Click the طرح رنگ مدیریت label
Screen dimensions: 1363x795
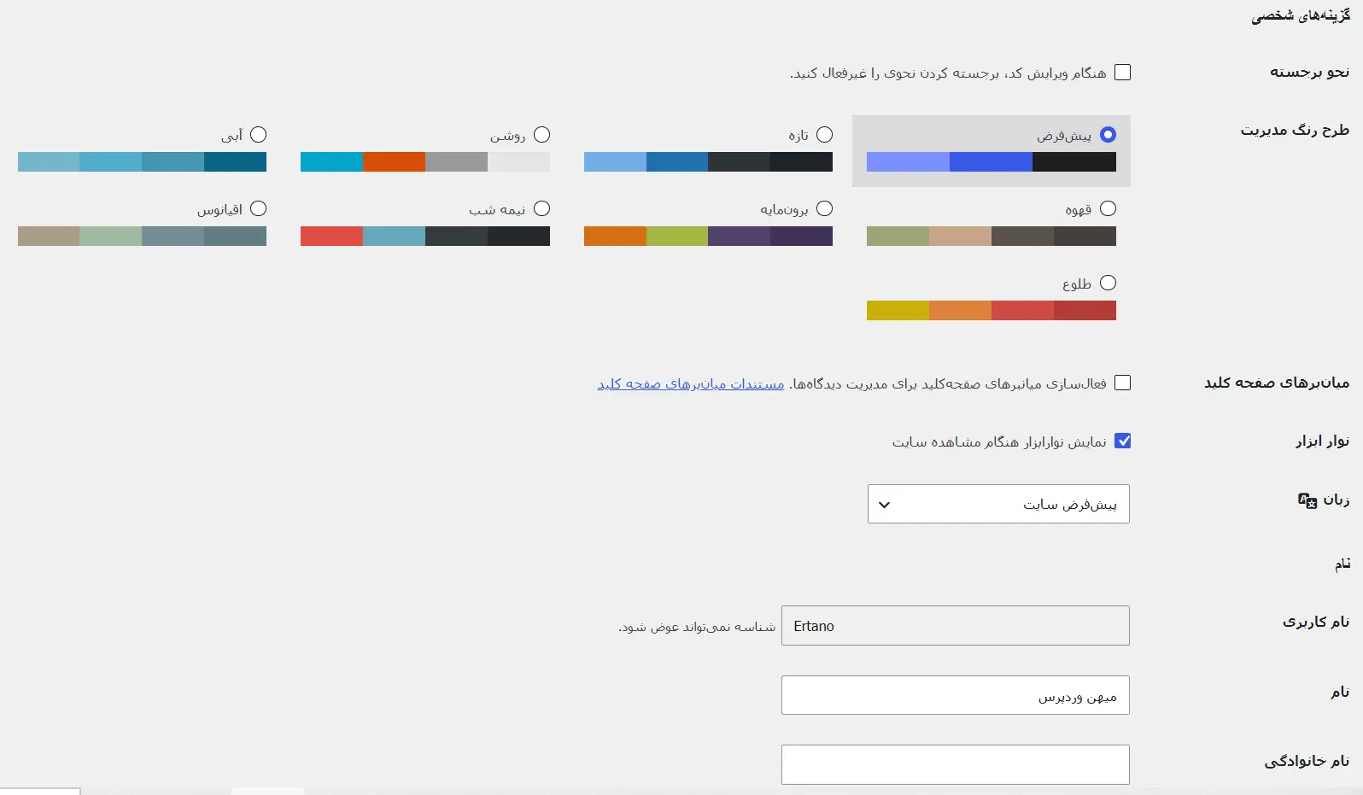click(x=1295, y=130)
